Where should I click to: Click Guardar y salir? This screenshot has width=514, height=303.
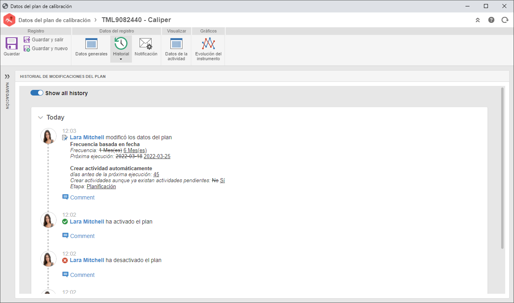[43, 40]
